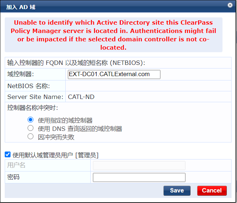Click the red Active Directory warning message
This screenshot has width=237, height=203.
(114, 35)
